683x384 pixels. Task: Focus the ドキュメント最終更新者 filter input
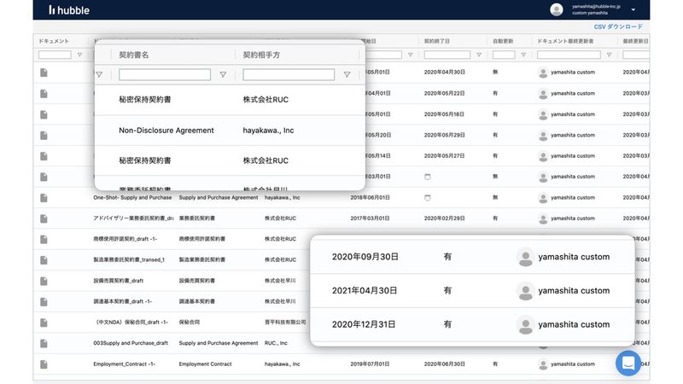click(x=569, y=55)
